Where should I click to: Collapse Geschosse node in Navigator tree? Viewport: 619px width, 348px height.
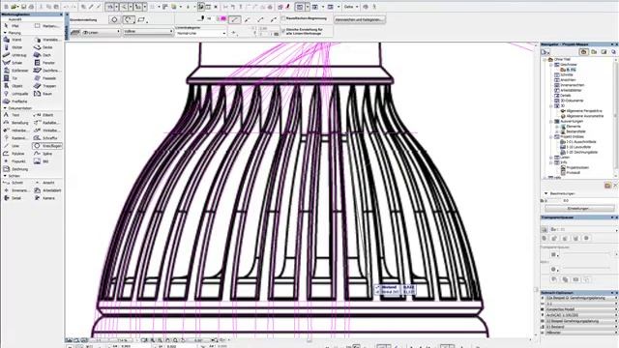coord(551,65)
